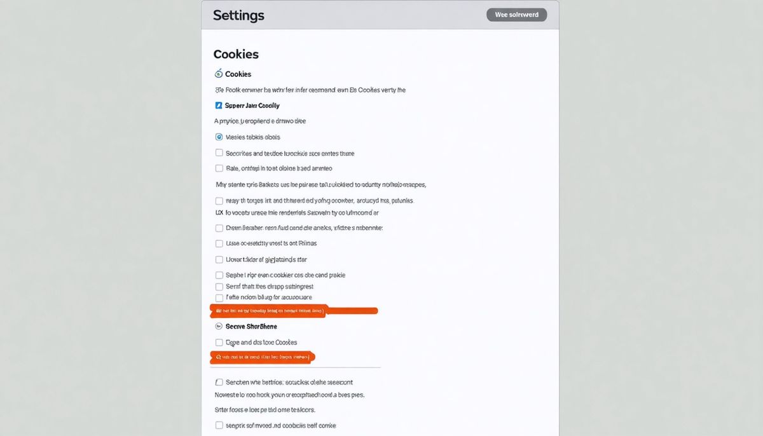Click the round icon beside "Secove ShorBhene"
The image size is (763, 436).
[219, 326]
